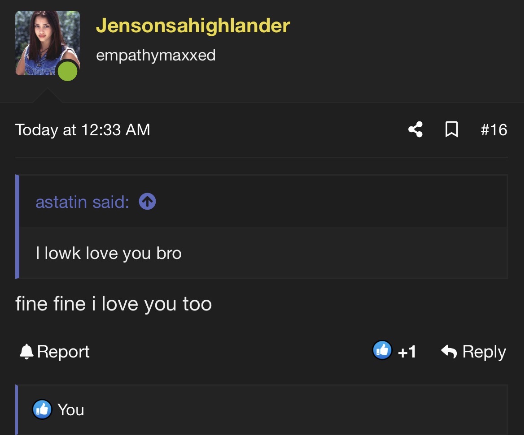This screenshot has width=525, height=435.
Task: Click the thumbs-up icon in the reactions bar
Action: 42,409
